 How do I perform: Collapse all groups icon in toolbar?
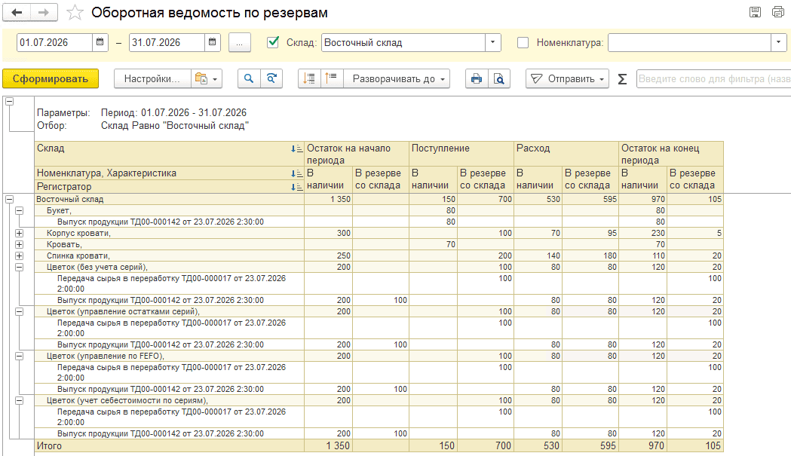[309, 78]
